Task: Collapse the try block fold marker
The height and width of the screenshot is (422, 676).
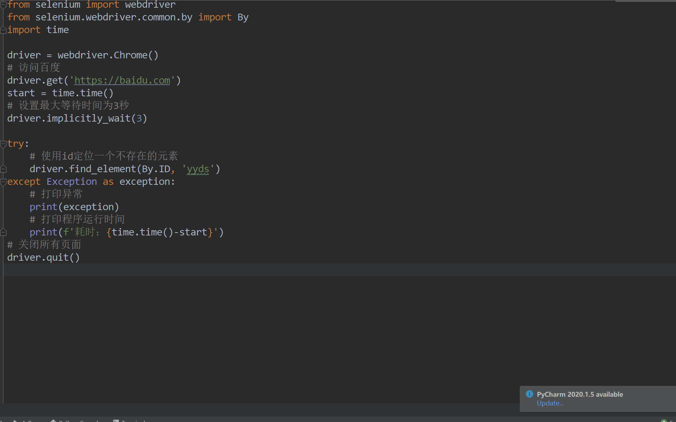Action: tap(3, 144)
